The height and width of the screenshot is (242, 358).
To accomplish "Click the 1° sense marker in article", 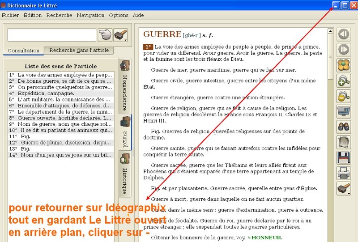I will click(x=148, y=47).
